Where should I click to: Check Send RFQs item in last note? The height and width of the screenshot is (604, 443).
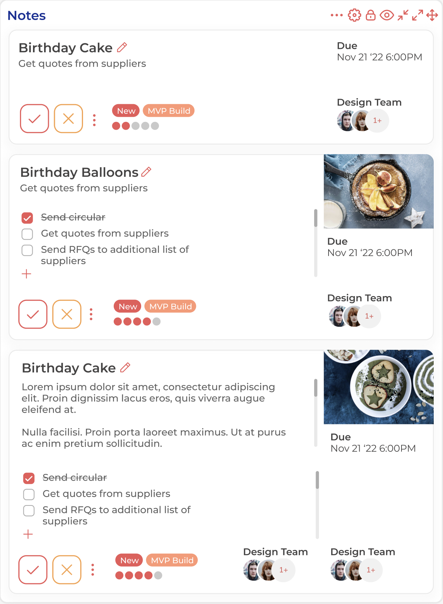point(29,511)
